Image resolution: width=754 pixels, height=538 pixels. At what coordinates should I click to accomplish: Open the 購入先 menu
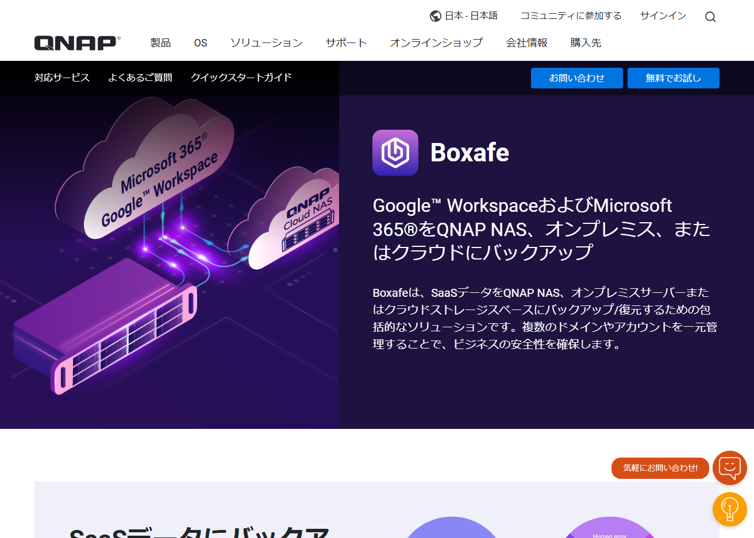pos(586,43)
